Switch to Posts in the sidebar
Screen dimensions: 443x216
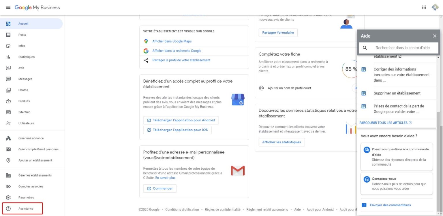pyautogui.click(x=8, y=35)
